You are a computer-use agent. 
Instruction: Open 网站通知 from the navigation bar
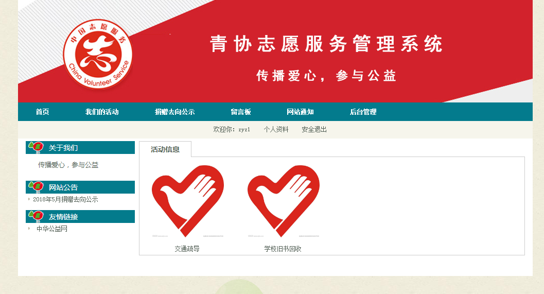[300, 112]
